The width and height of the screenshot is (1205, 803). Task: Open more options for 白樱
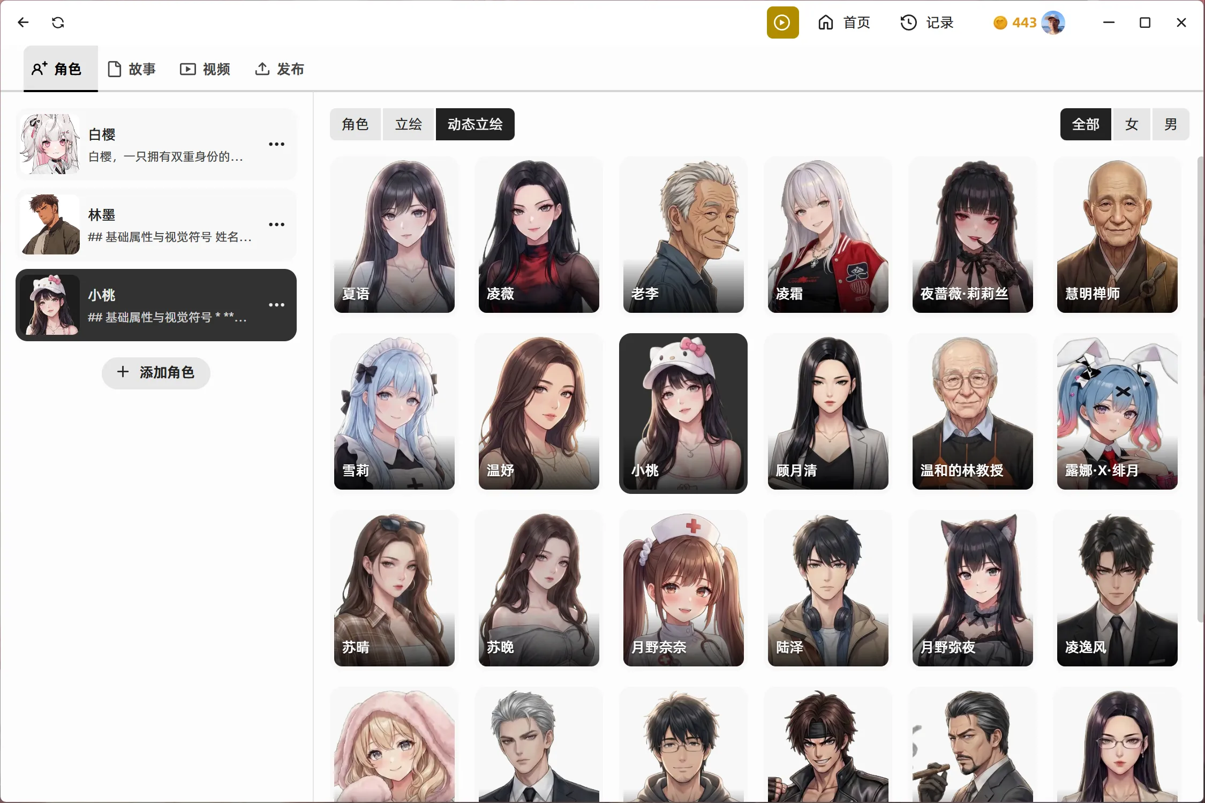coord(276,144)
